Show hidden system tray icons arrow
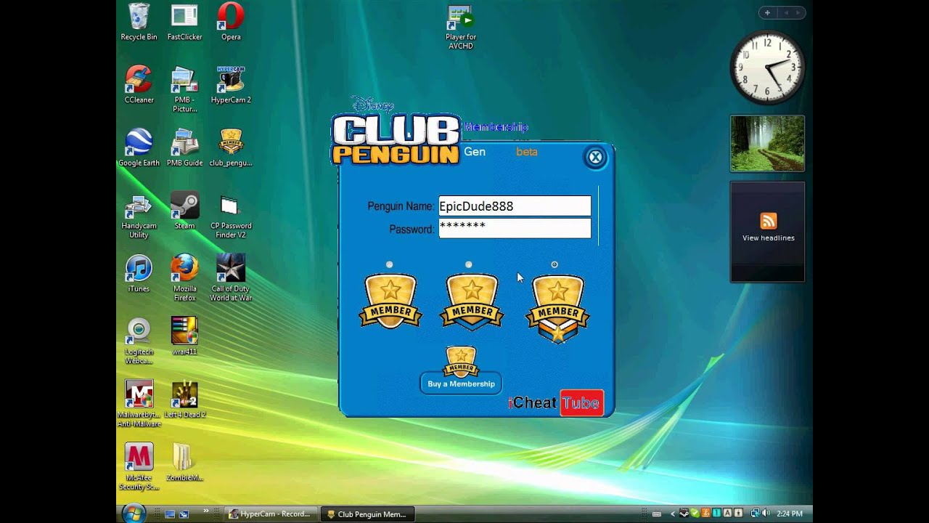Viewport: 929px width, 523px height. point(673,514)
